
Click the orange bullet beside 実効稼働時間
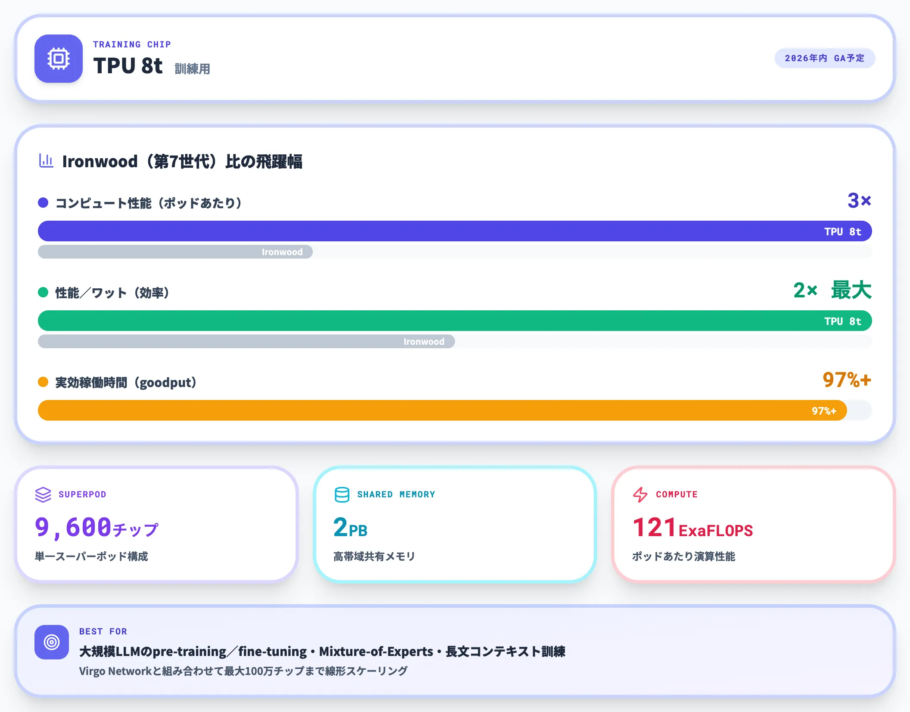42,381
